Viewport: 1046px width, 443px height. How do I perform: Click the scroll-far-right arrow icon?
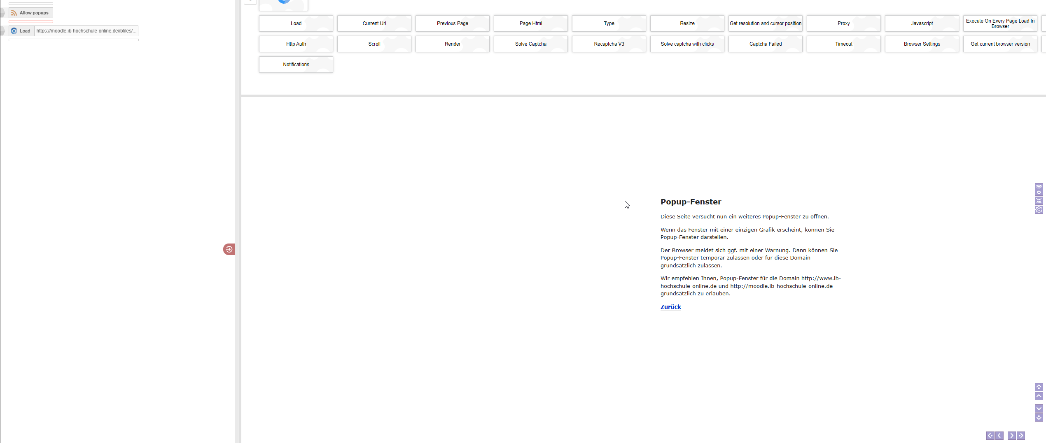1021,436
